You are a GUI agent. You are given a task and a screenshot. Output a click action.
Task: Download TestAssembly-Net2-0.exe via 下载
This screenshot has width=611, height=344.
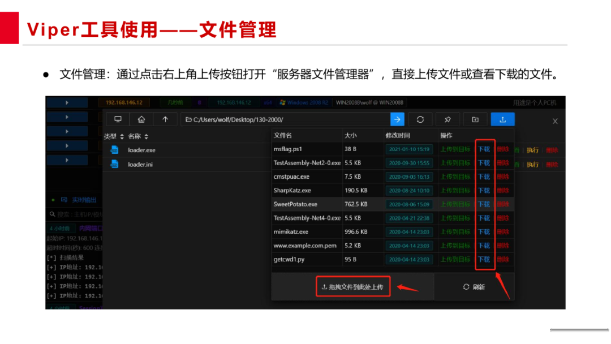click(484, 163)
